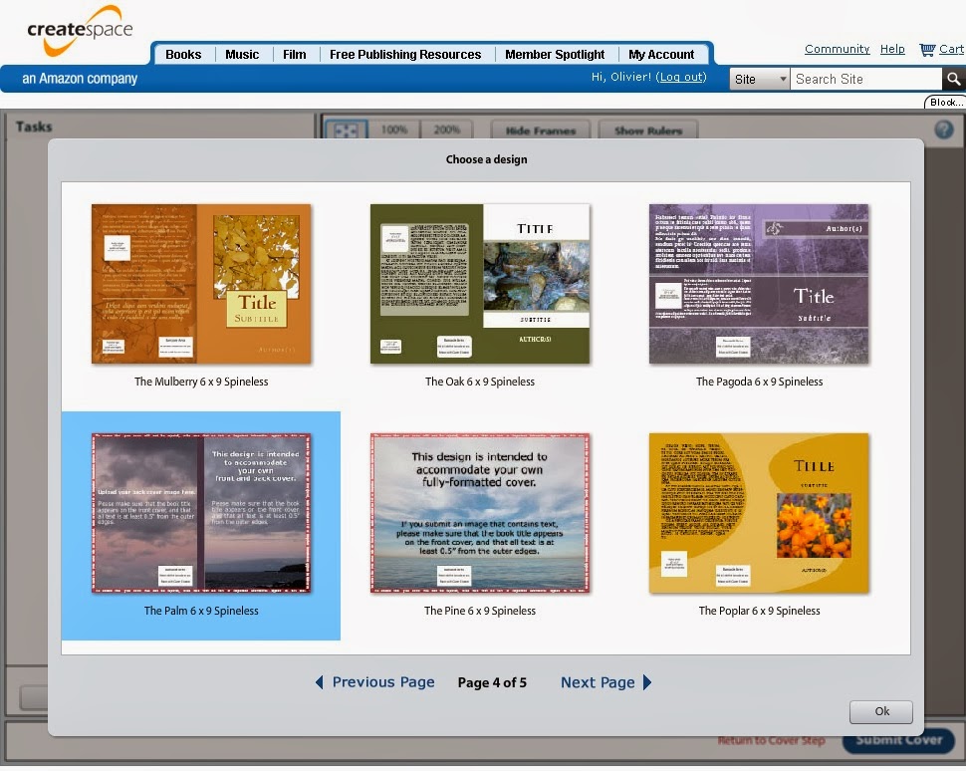The width and height of the screenshot is (966, 771).
Task: Open the shopping Cart icon
Action: pos(926,49)
